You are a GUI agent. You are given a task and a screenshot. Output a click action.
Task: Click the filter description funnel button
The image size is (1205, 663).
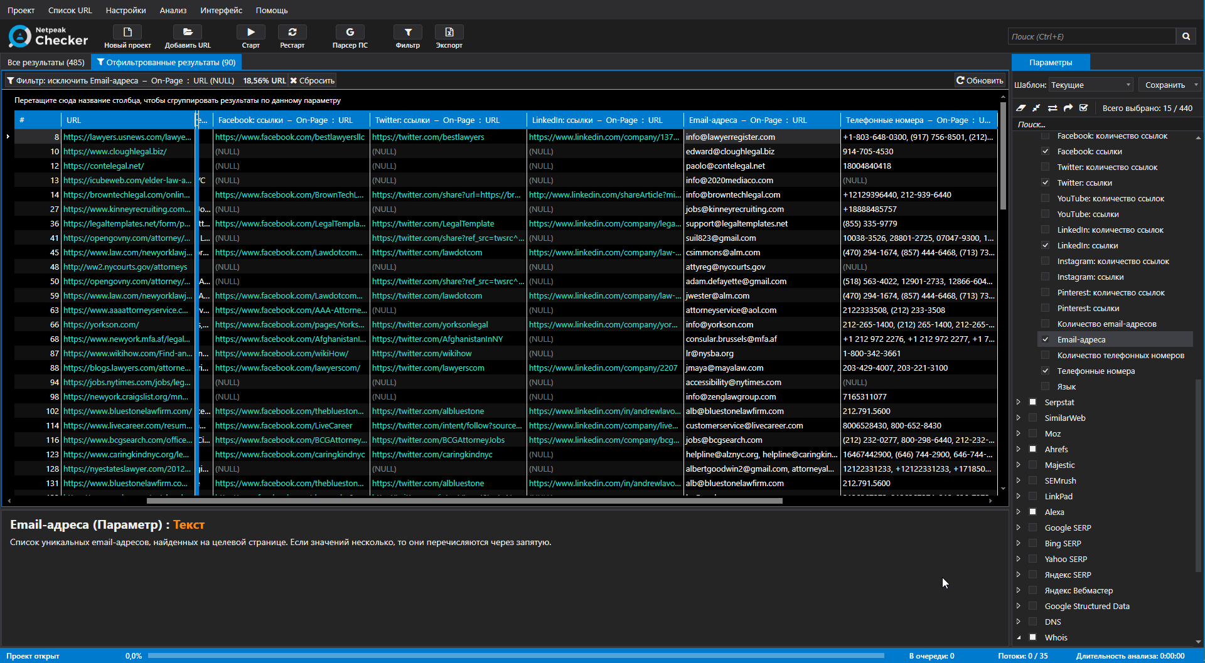pos(120,80)
